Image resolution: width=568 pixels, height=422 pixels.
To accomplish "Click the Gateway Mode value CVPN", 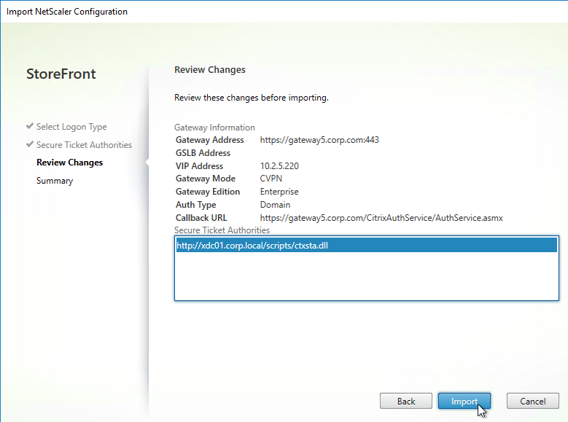I will 271,179.
